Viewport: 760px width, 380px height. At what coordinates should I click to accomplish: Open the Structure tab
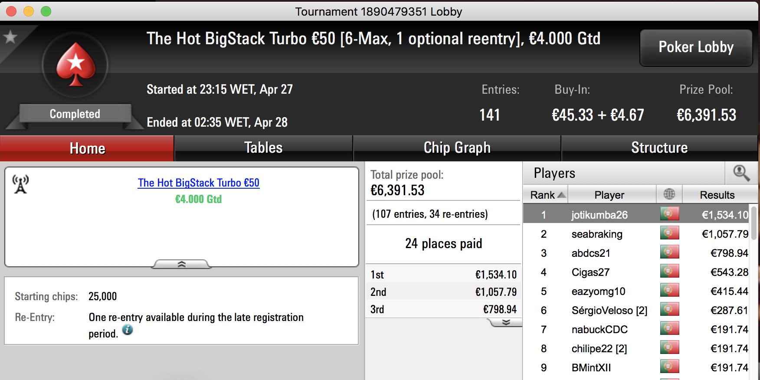659,148
